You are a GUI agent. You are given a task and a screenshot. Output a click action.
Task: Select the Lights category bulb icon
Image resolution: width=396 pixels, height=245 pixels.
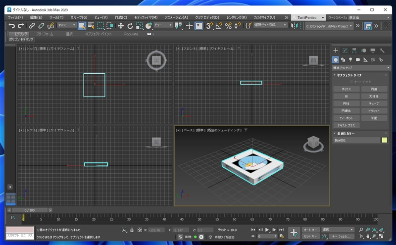coord(350,59)
